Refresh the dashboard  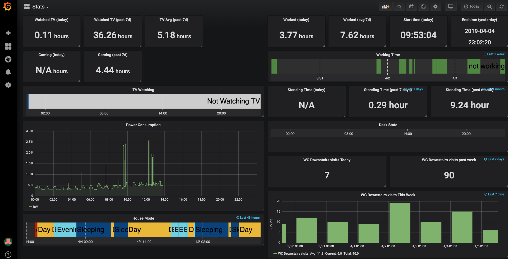click(x=502, y=6)
